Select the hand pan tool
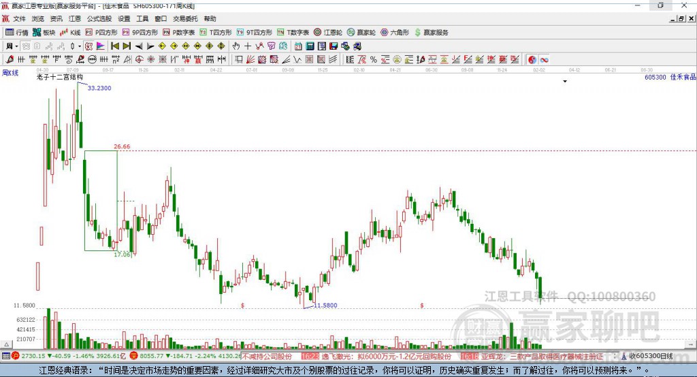Screen dimensions: 697x377 (x=236, y=46)
